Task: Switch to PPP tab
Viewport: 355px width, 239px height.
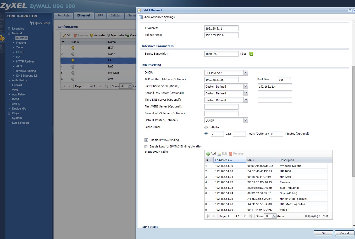Action: (x=101, y=16)
